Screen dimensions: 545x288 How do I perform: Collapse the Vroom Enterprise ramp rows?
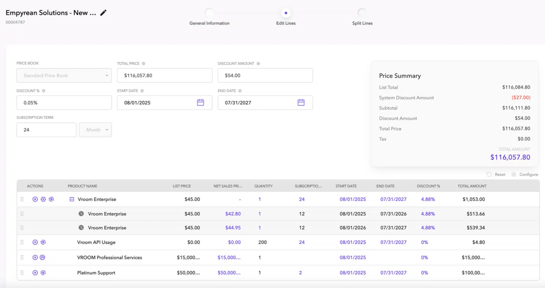[72, 199]
